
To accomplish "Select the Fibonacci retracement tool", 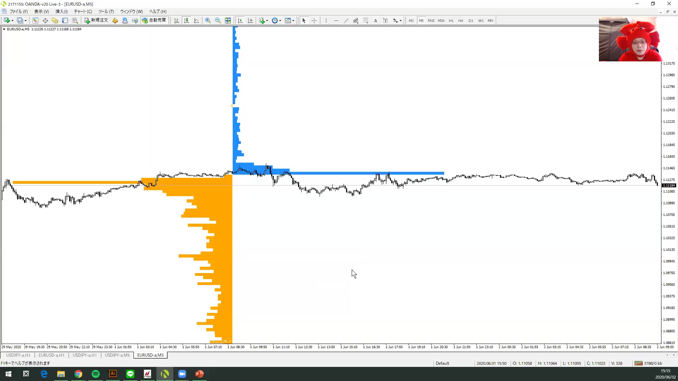I will [x=365, y=20].
